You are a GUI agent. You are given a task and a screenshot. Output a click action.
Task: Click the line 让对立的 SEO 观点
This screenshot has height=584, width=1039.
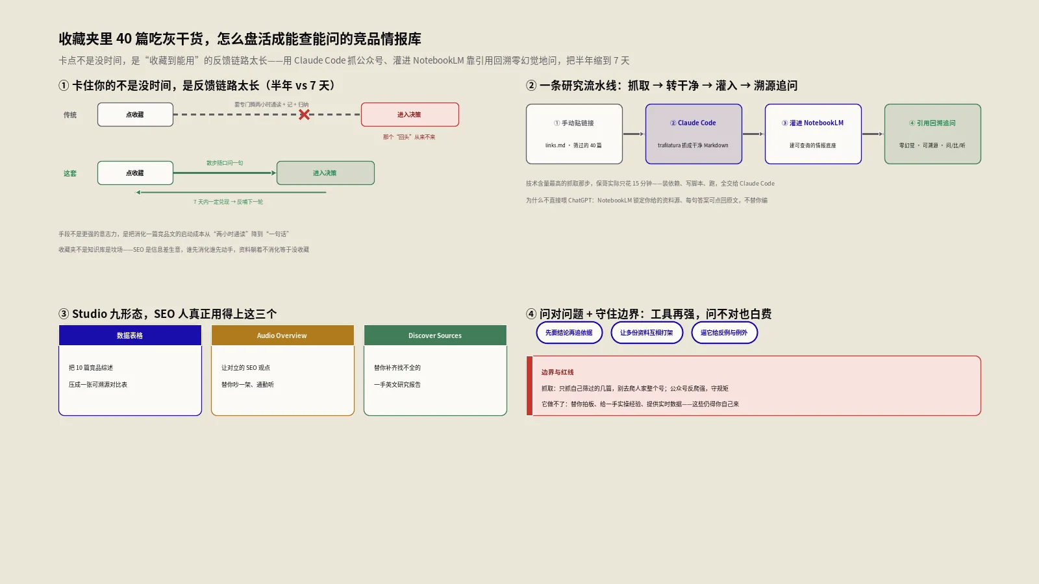[x=245, y=368]
